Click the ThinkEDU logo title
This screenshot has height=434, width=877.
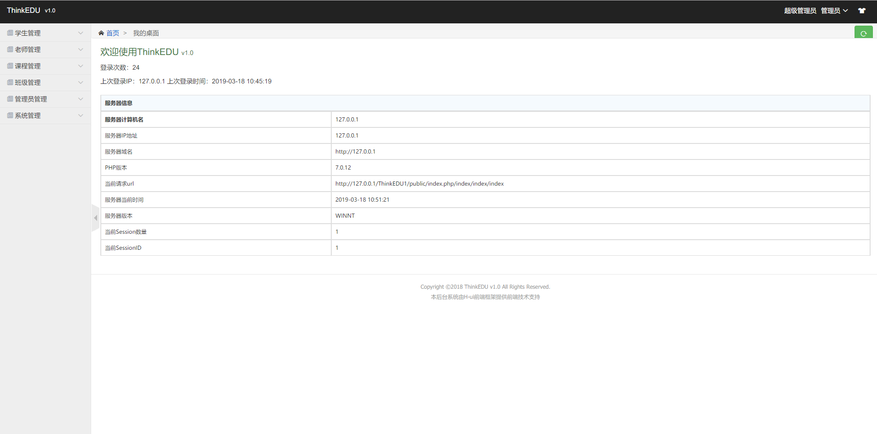[x=23, y=10]
